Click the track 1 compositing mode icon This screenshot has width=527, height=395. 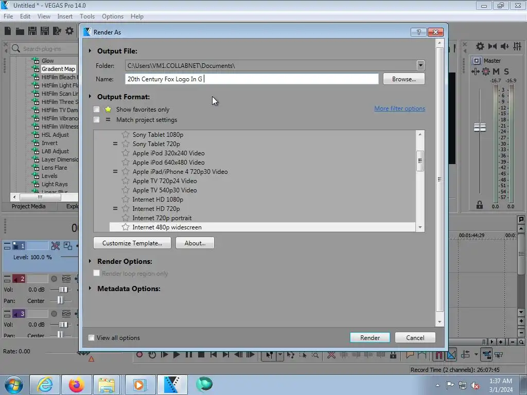pos(68,246)
